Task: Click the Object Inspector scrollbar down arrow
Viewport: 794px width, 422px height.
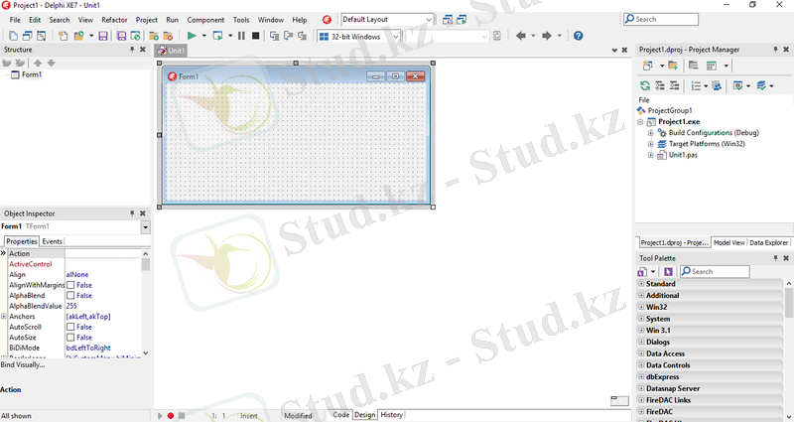Action: coord(146,352)
